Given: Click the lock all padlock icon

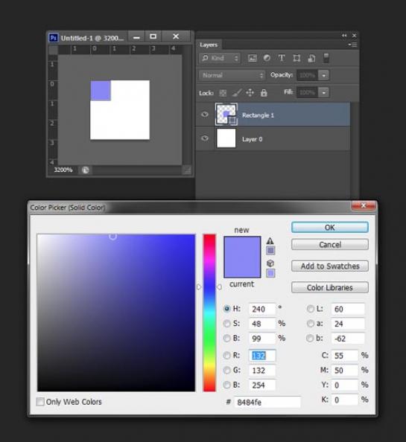Looking at the screenshot, I should point(264,93).
